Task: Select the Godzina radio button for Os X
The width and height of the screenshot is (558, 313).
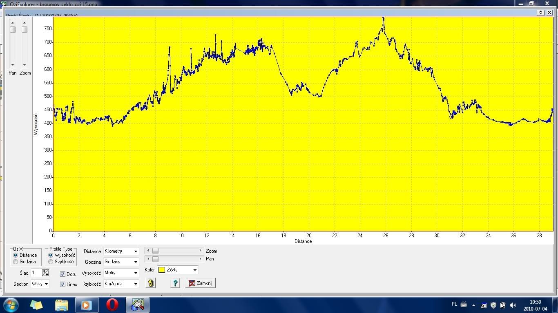Action: click(16, 262)
